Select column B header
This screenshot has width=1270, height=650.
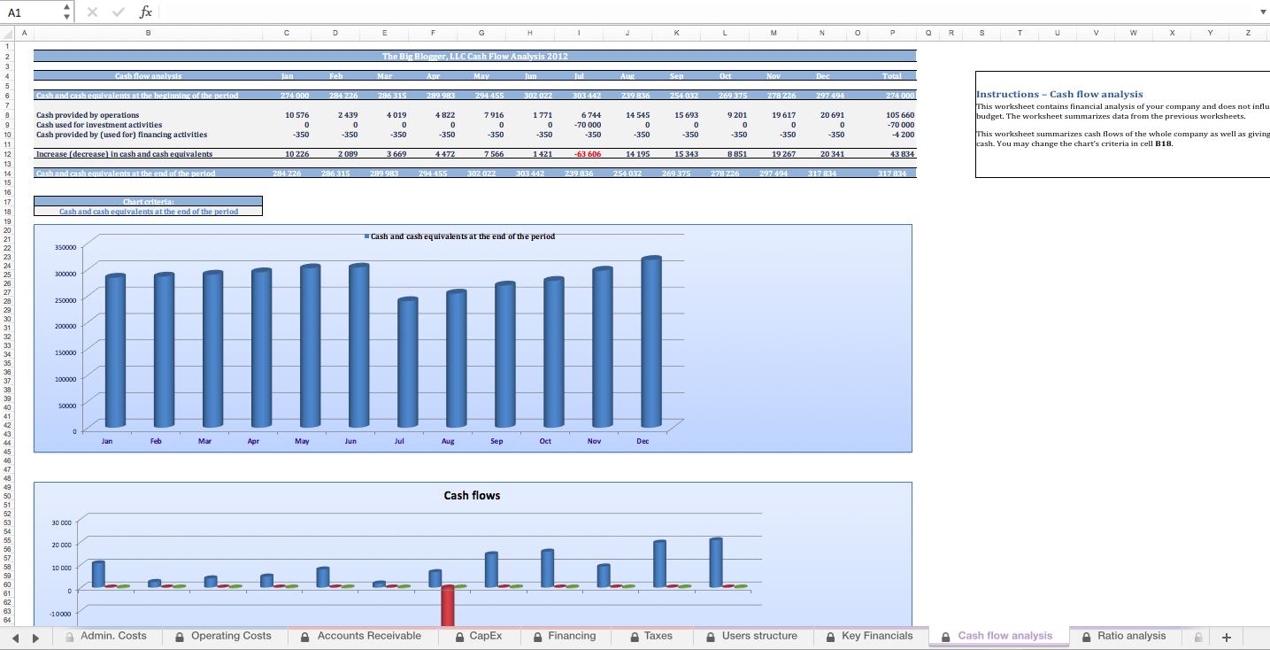pos(148,33)
